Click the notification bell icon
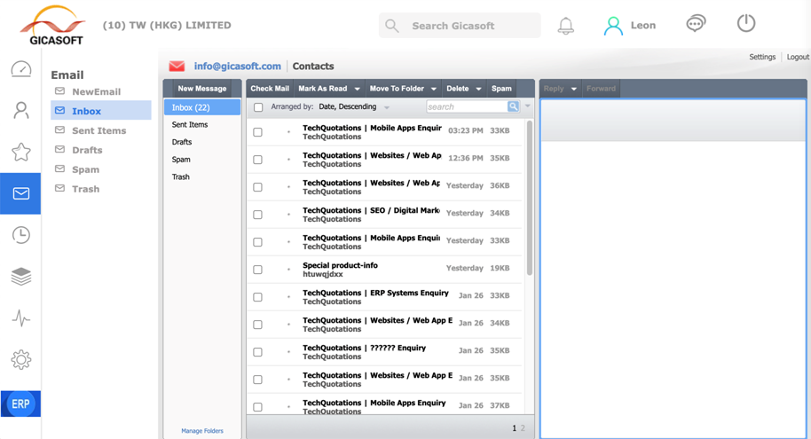Image resolution: width=811 pixels, height=439 pixels. (565, 26)
